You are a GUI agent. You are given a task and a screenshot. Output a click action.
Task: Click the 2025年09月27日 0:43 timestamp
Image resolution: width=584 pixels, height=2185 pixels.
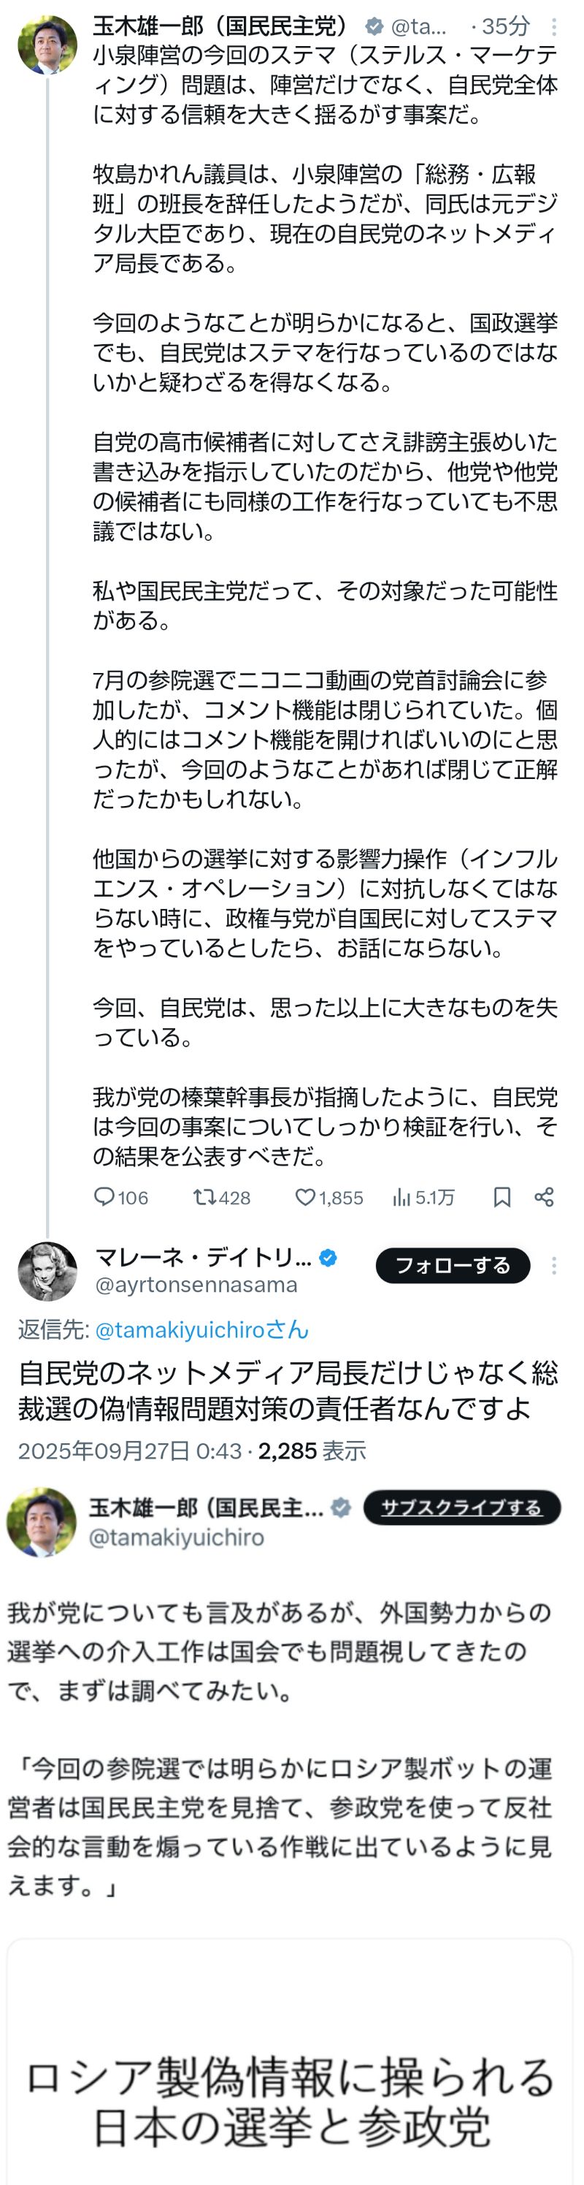[x=130, y=1451]
